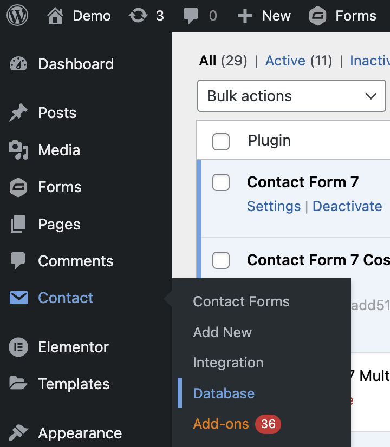
Task: Filter plugins by Active link
Action: (x=285, y=61)
